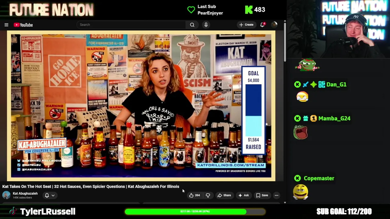390x219 pixels.
Task: Like the video with thumbs up
Action: [194, 195]
